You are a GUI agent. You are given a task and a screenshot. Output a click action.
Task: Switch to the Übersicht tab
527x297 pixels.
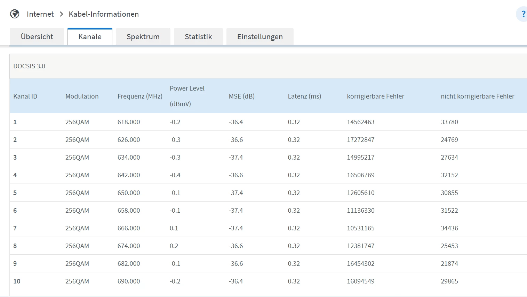point(37,37)
